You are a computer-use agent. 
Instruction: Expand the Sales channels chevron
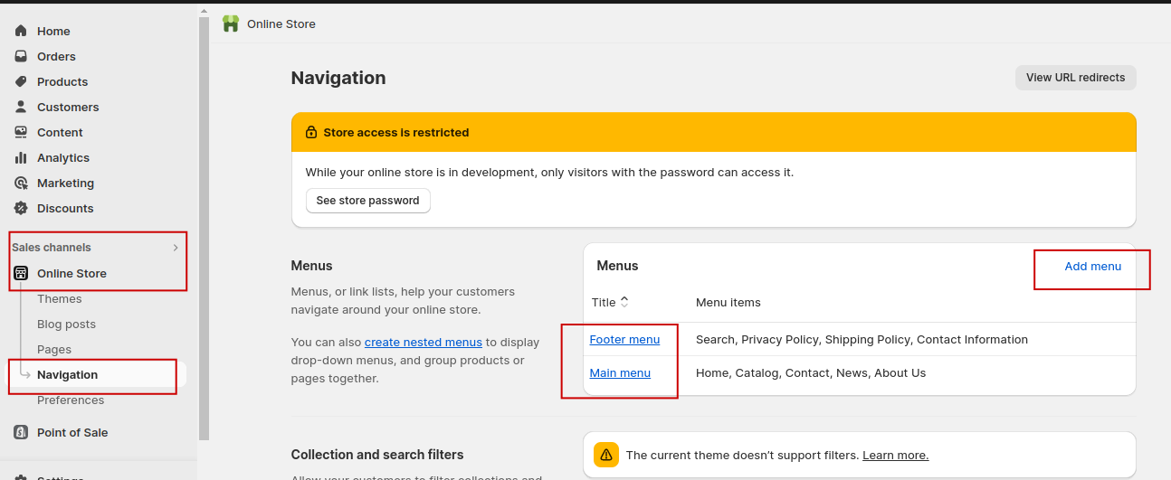(x=176, y=248)
